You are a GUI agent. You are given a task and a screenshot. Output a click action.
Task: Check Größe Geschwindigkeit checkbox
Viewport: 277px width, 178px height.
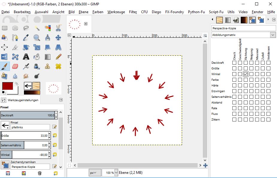pyautogui.click(x=240, y=69)
